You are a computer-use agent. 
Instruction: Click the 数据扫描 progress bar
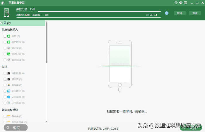tap(88, 11)
